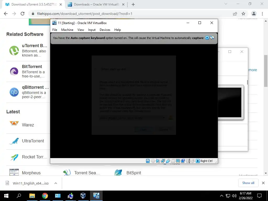
Task: Close the Oracle VM VirtualBox downloads tab
Action: tap(123, 5)
